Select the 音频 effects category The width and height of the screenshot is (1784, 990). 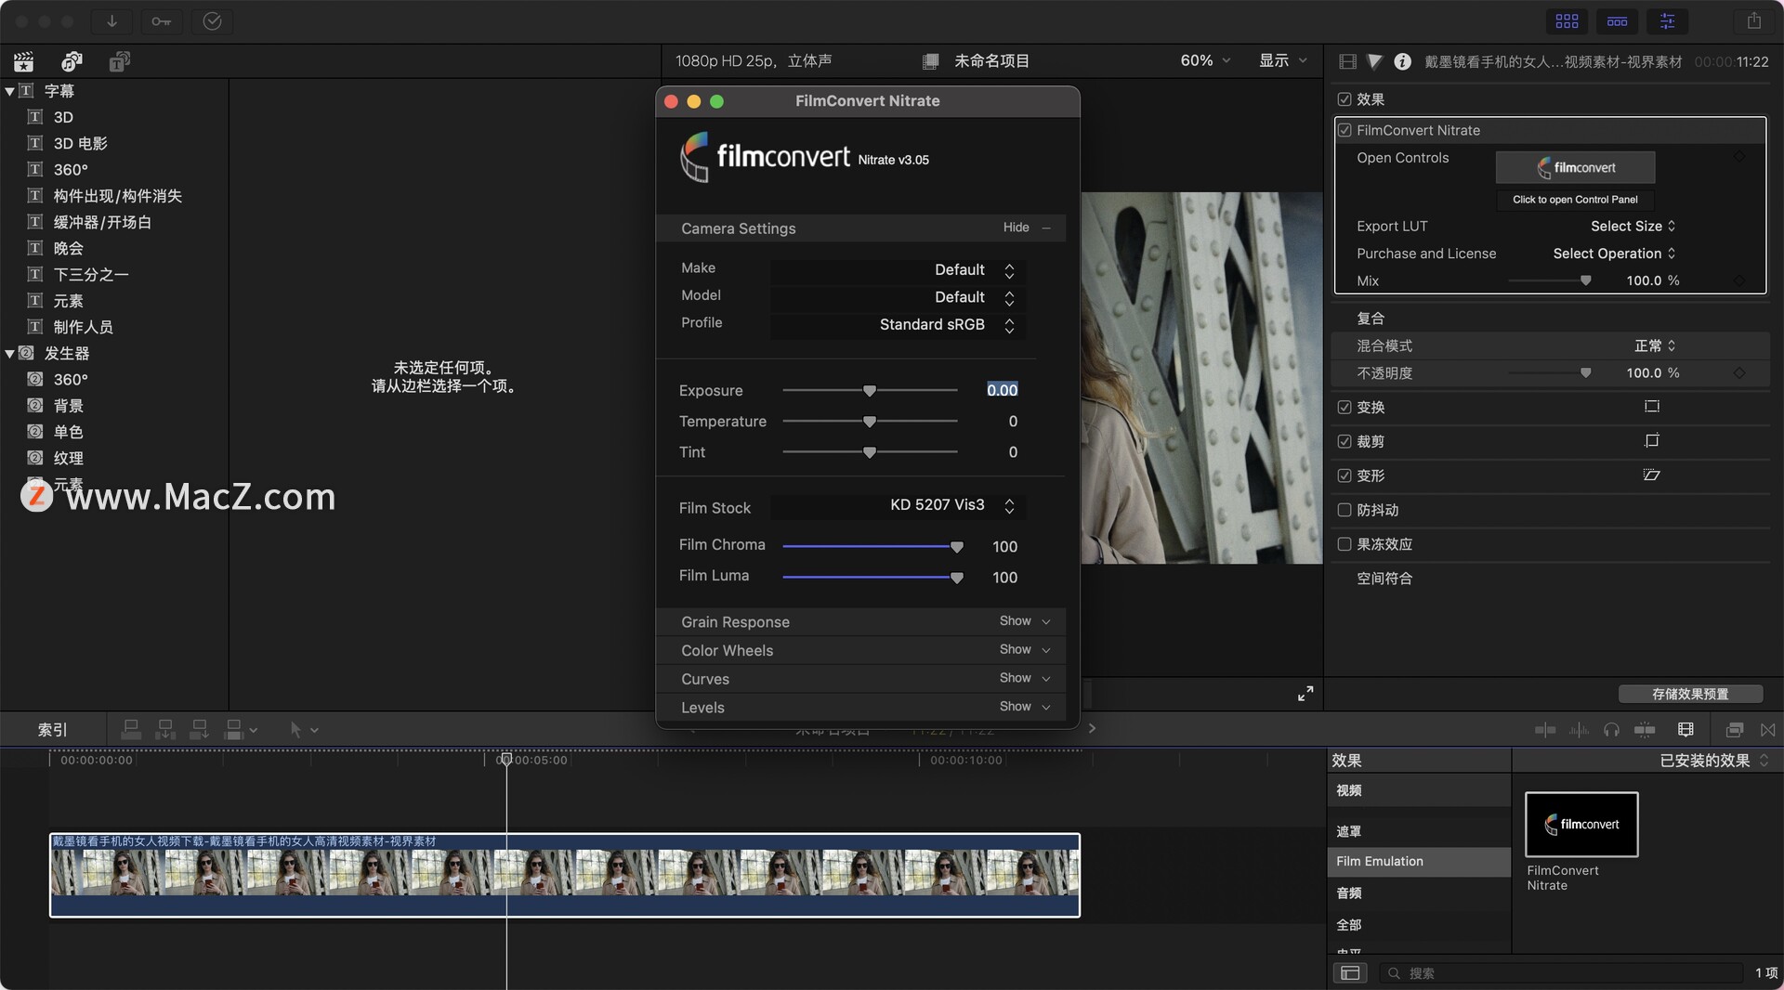[1419, 893]
